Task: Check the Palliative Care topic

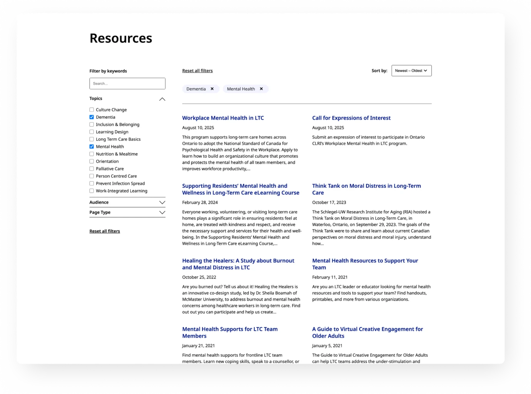Action: pos(92,169)
